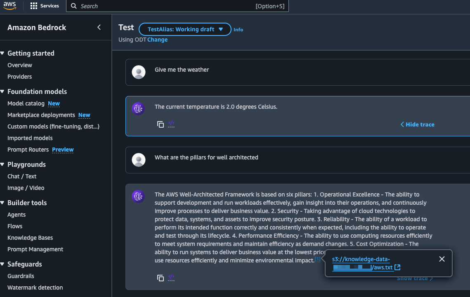Collapse the Foundation models section
The height and width of the screenshot is (297, 470).
coord(2,91)
